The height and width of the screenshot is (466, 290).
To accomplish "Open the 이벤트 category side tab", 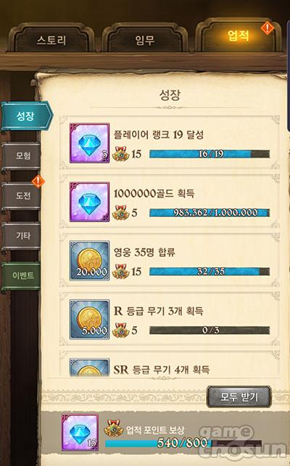I will [x=21, y=276].
